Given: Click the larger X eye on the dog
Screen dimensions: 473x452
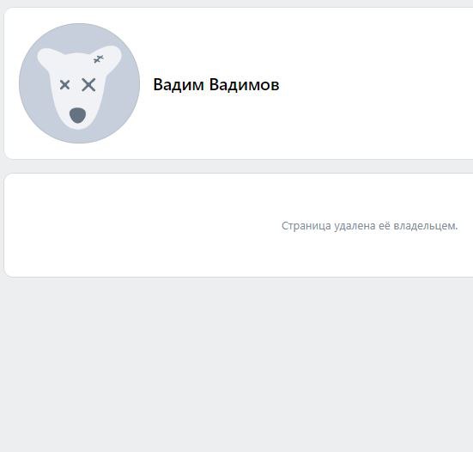Looking at the screenshot, I should pyautogui.click(x=88, y=85).
